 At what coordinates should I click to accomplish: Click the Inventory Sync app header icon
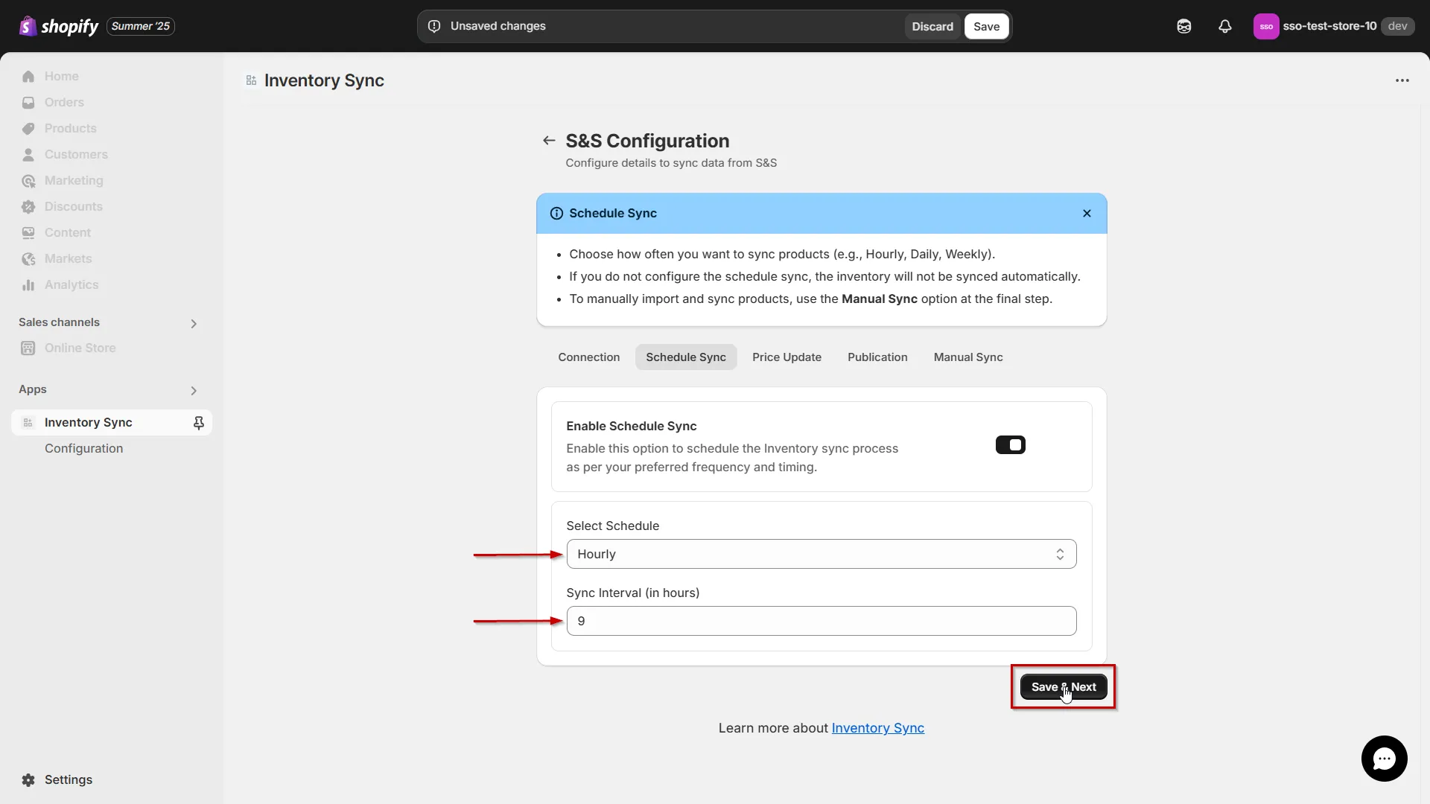coord(251,80)
